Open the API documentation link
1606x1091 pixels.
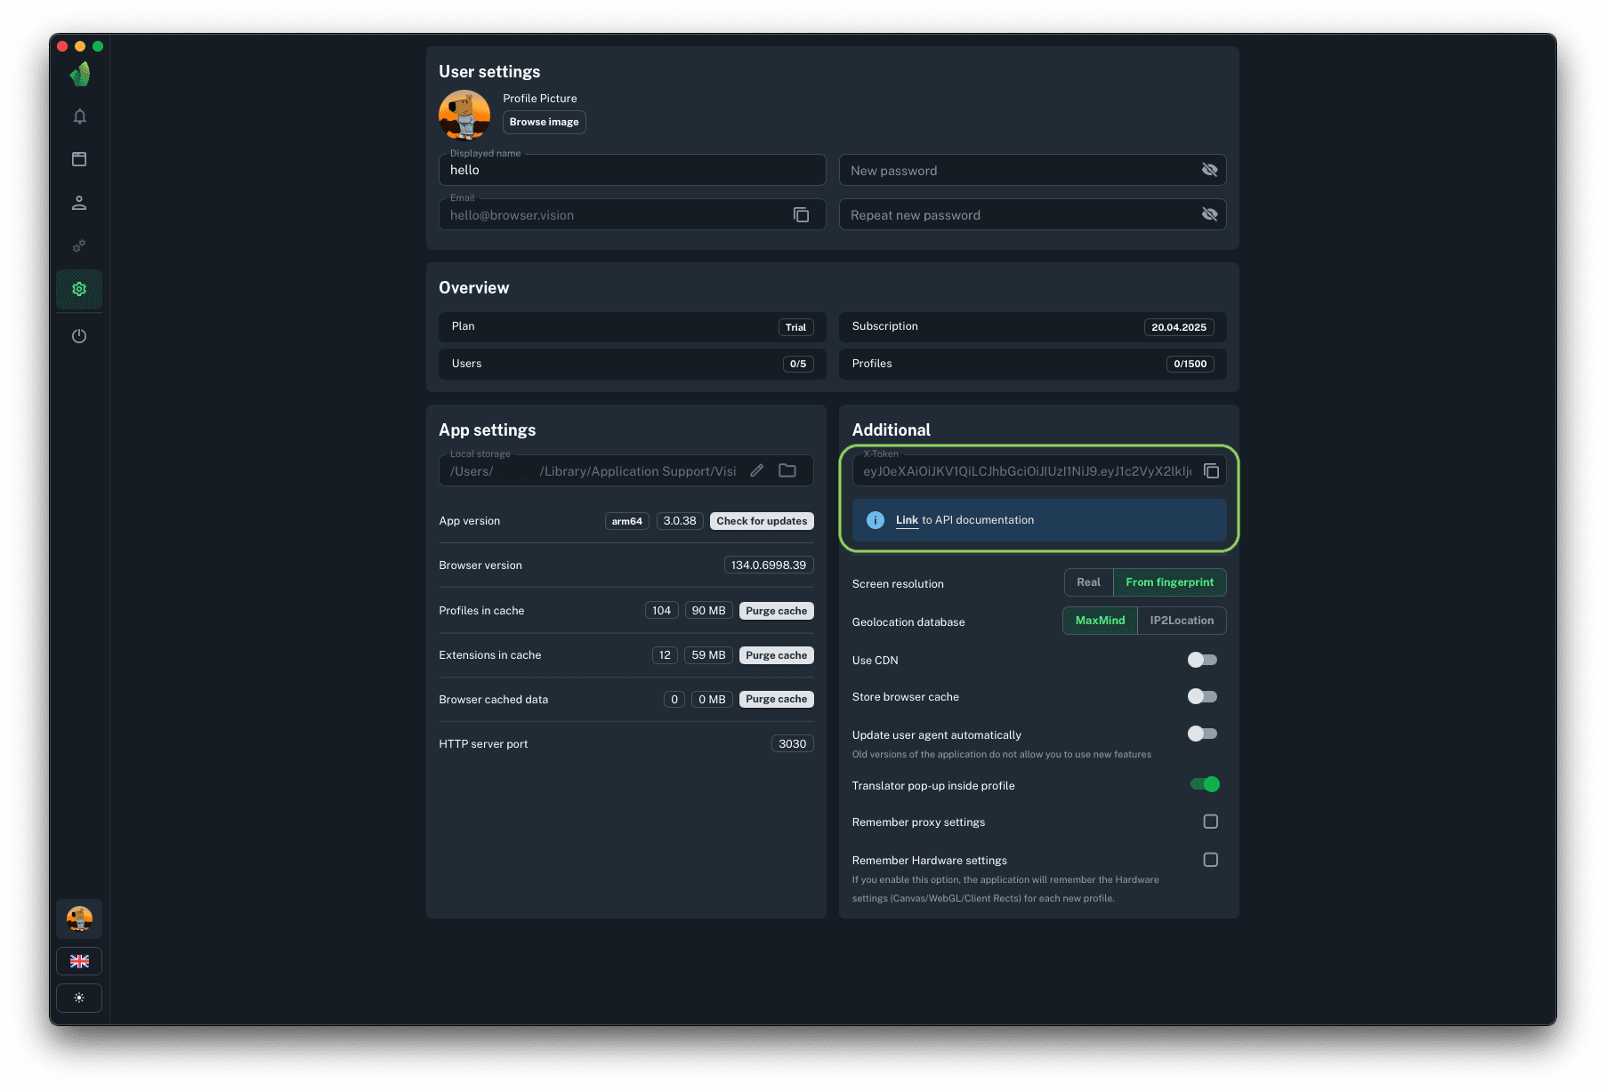[x=907, y=520]
